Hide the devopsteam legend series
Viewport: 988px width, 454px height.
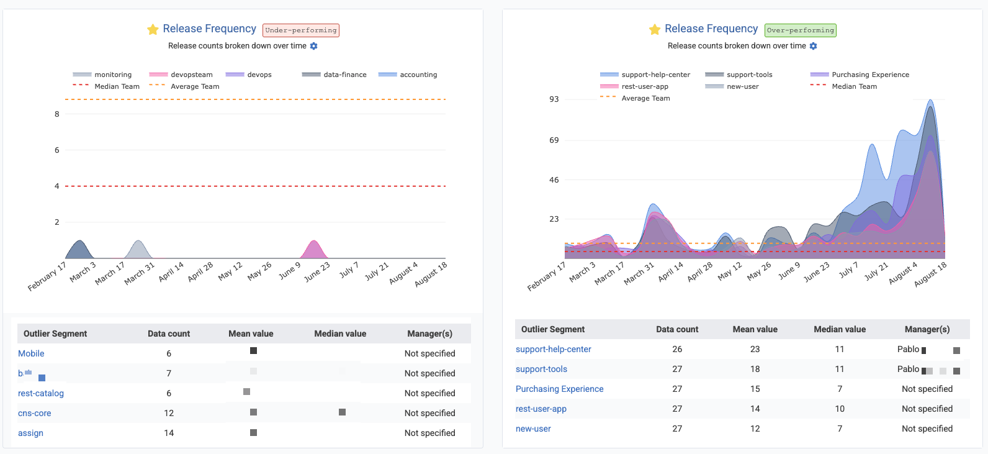point(191,75)
